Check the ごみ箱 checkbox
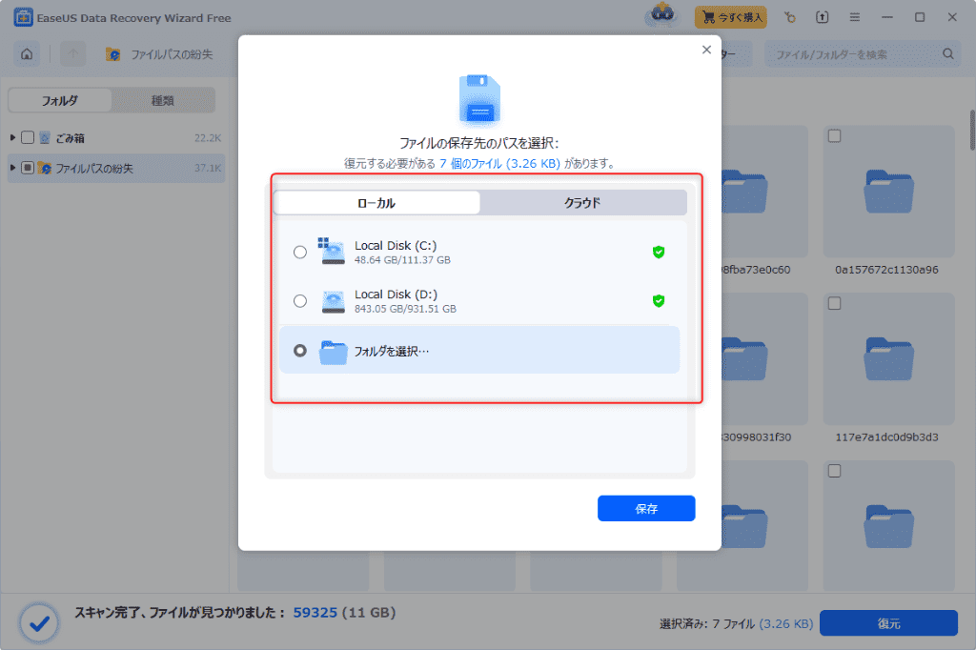This screenshot has height=650, width=976. coord(28,137)
